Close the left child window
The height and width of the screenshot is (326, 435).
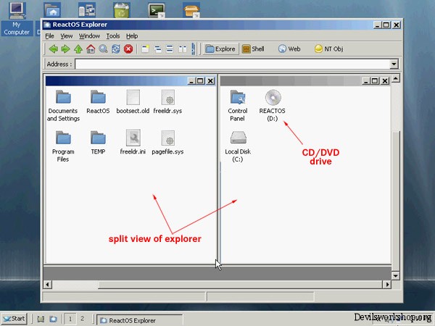point(210,81)
